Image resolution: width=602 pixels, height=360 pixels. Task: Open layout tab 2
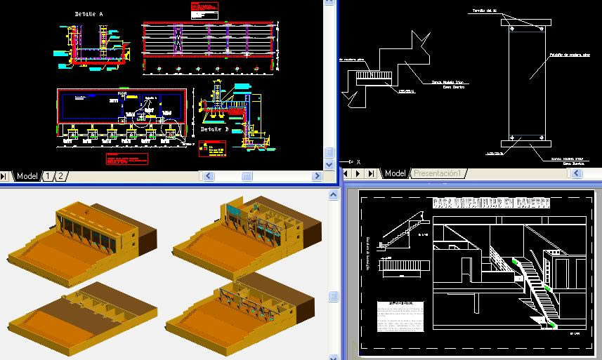coord(60,176)
